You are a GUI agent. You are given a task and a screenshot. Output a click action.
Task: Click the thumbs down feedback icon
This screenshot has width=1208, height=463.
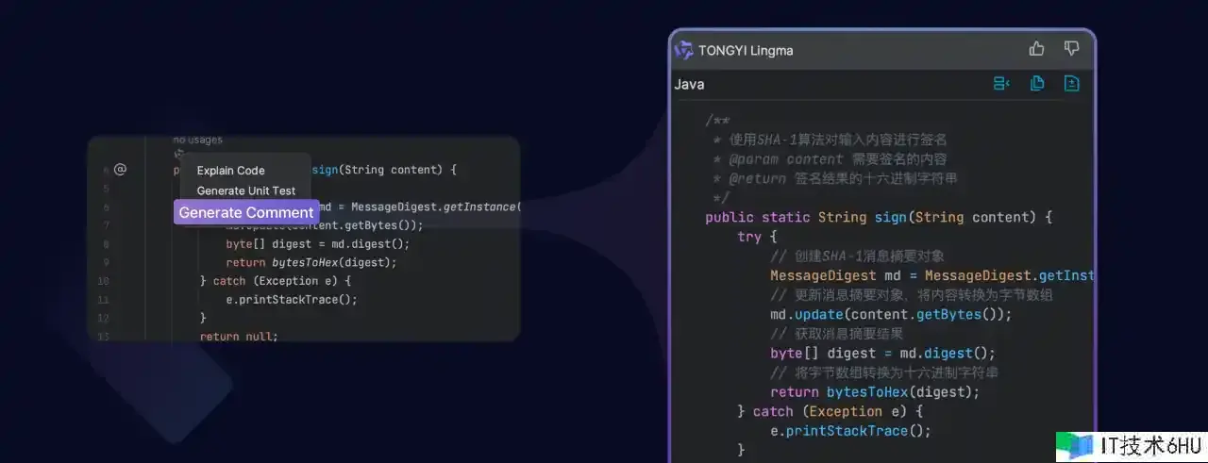[x=1071, y=49]
